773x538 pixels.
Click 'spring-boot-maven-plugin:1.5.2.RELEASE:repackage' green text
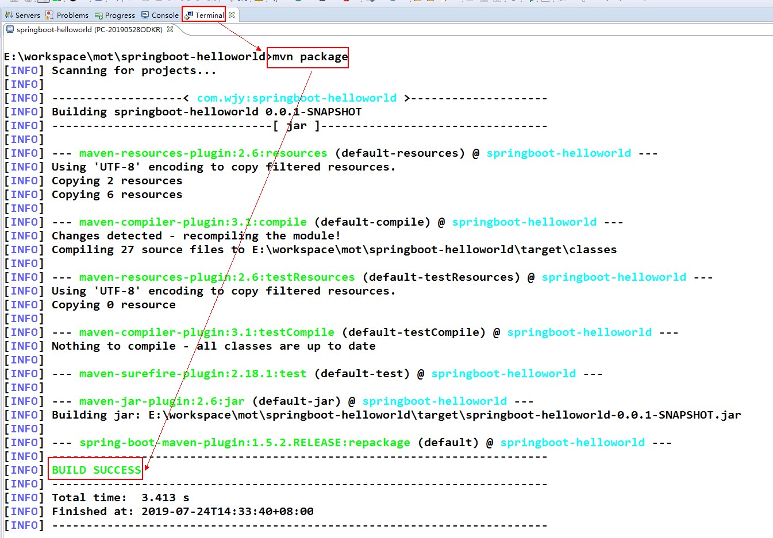(245, 443)
